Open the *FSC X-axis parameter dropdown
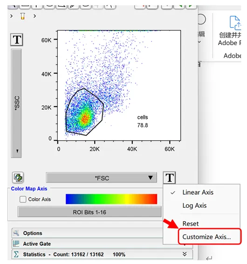Screen dimensions: 247x264 click(102, 178)
